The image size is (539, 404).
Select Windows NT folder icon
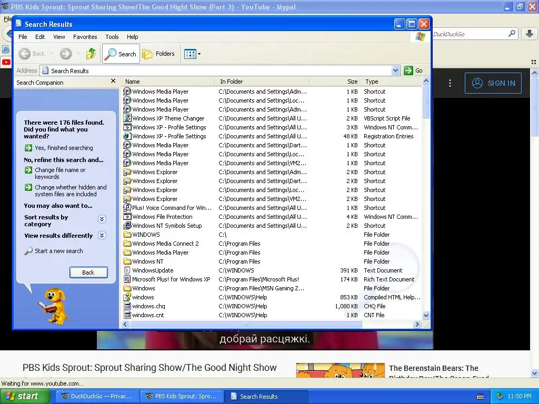point(127,261)
